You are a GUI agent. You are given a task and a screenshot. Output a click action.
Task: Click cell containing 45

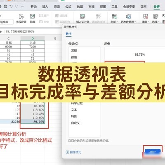(33, 54)
